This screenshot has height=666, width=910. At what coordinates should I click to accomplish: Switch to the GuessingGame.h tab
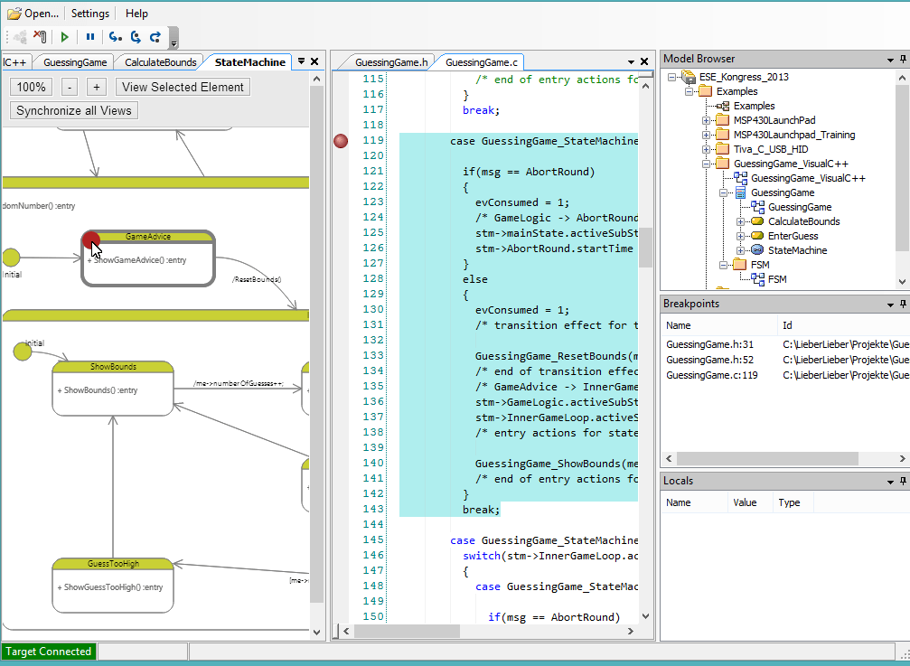(391, 62)
